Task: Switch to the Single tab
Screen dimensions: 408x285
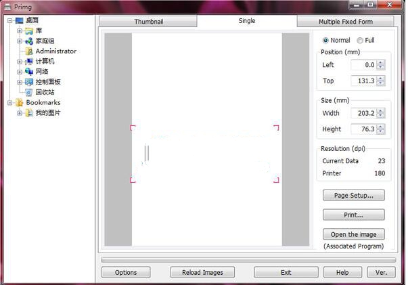Action: pos(247,21)
